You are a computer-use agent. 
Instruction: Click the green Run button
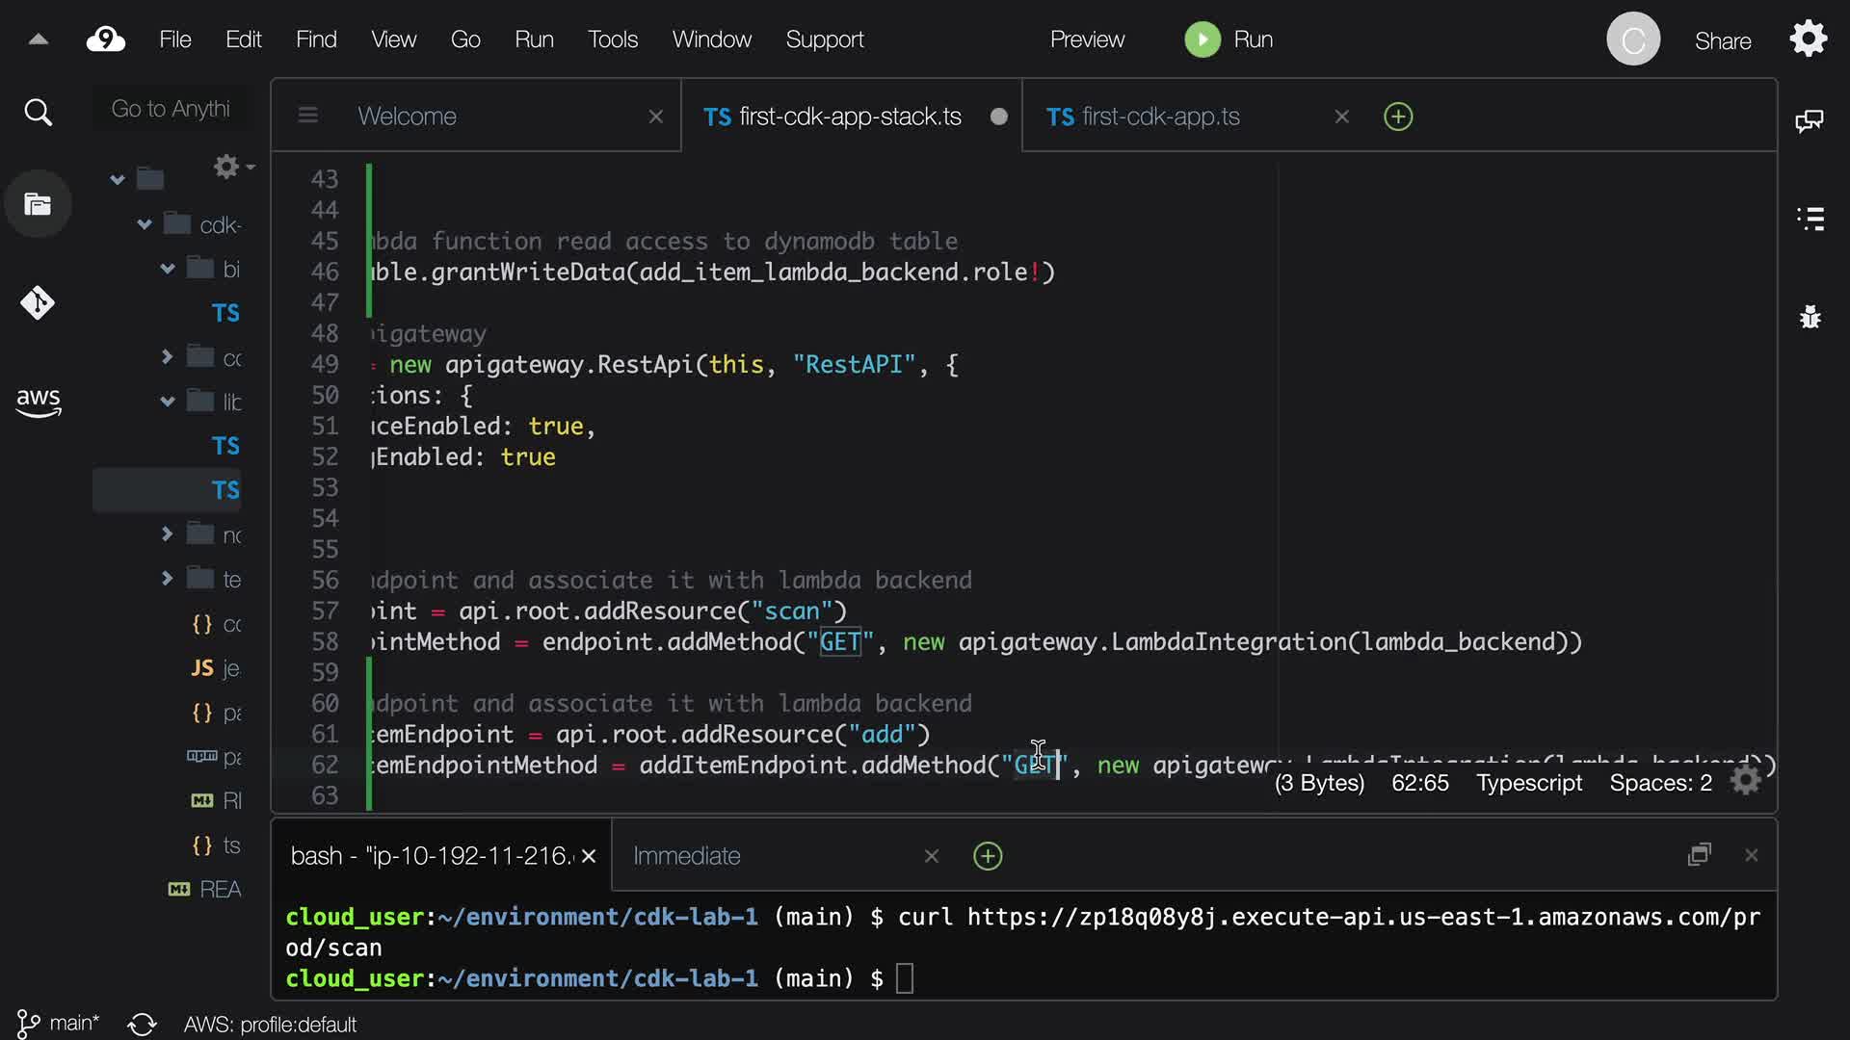coord(1202,39)
